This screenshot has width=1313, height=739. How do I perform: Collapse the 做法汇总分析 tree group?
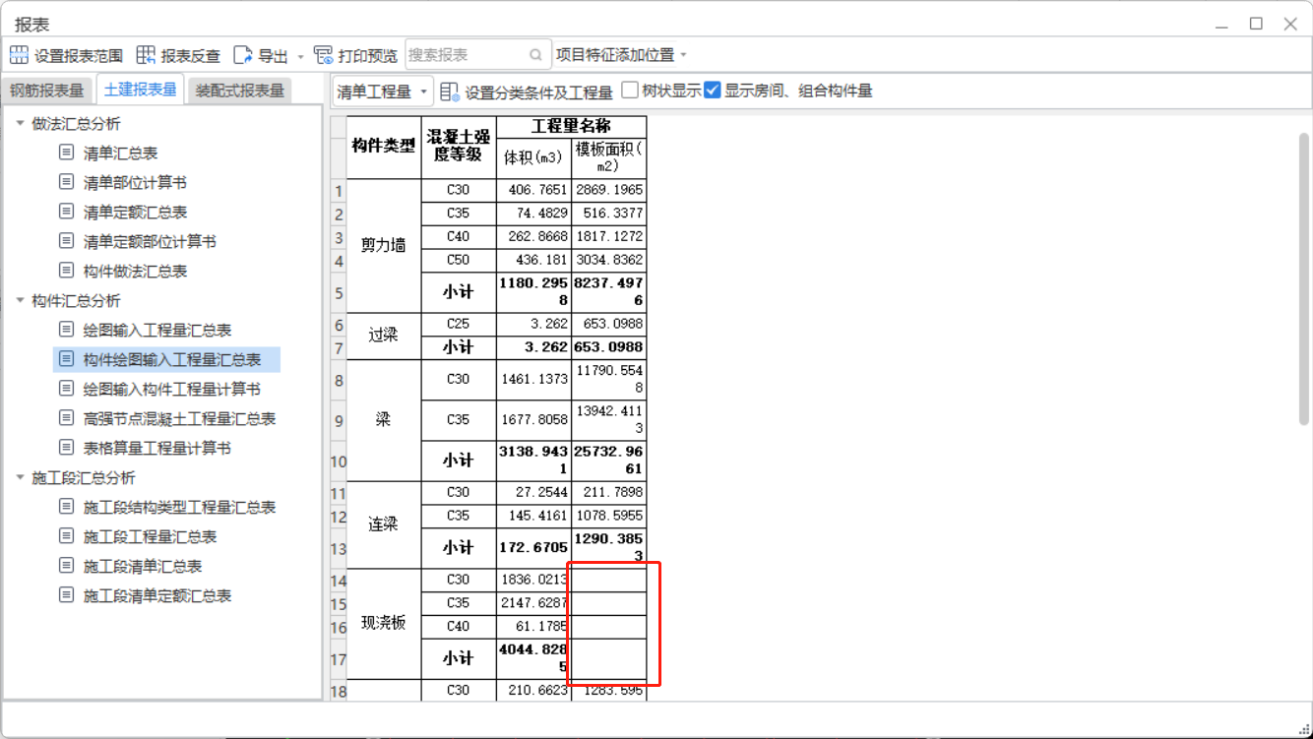(x=20, y=123)
